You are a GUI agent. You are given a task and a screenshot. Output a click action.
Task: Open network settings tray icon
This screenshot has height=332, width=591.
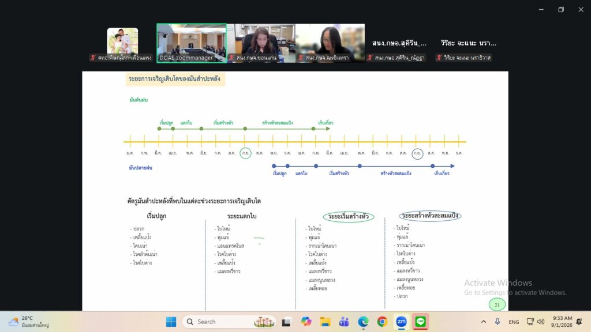point(530,322)
